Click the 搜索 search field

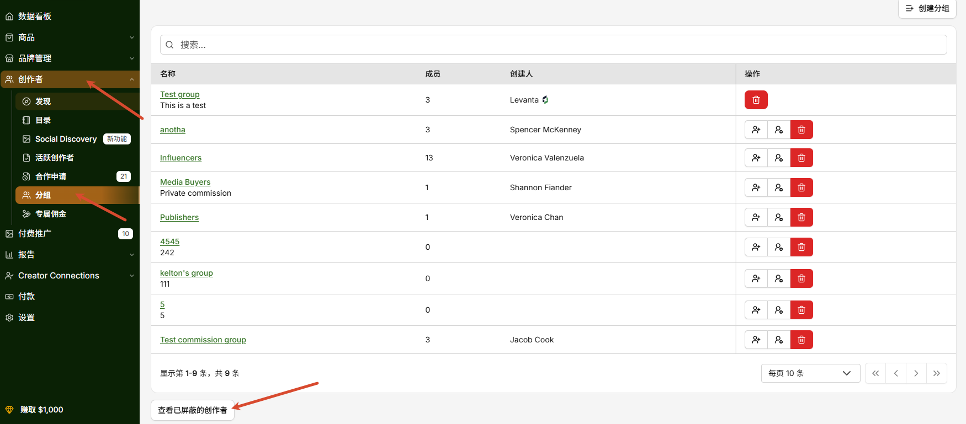[554, 45]
